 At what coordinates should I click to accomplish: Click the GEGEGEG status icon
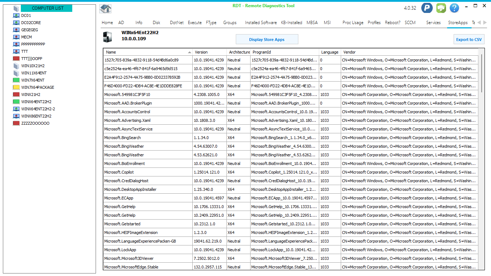tap(16, 30)
